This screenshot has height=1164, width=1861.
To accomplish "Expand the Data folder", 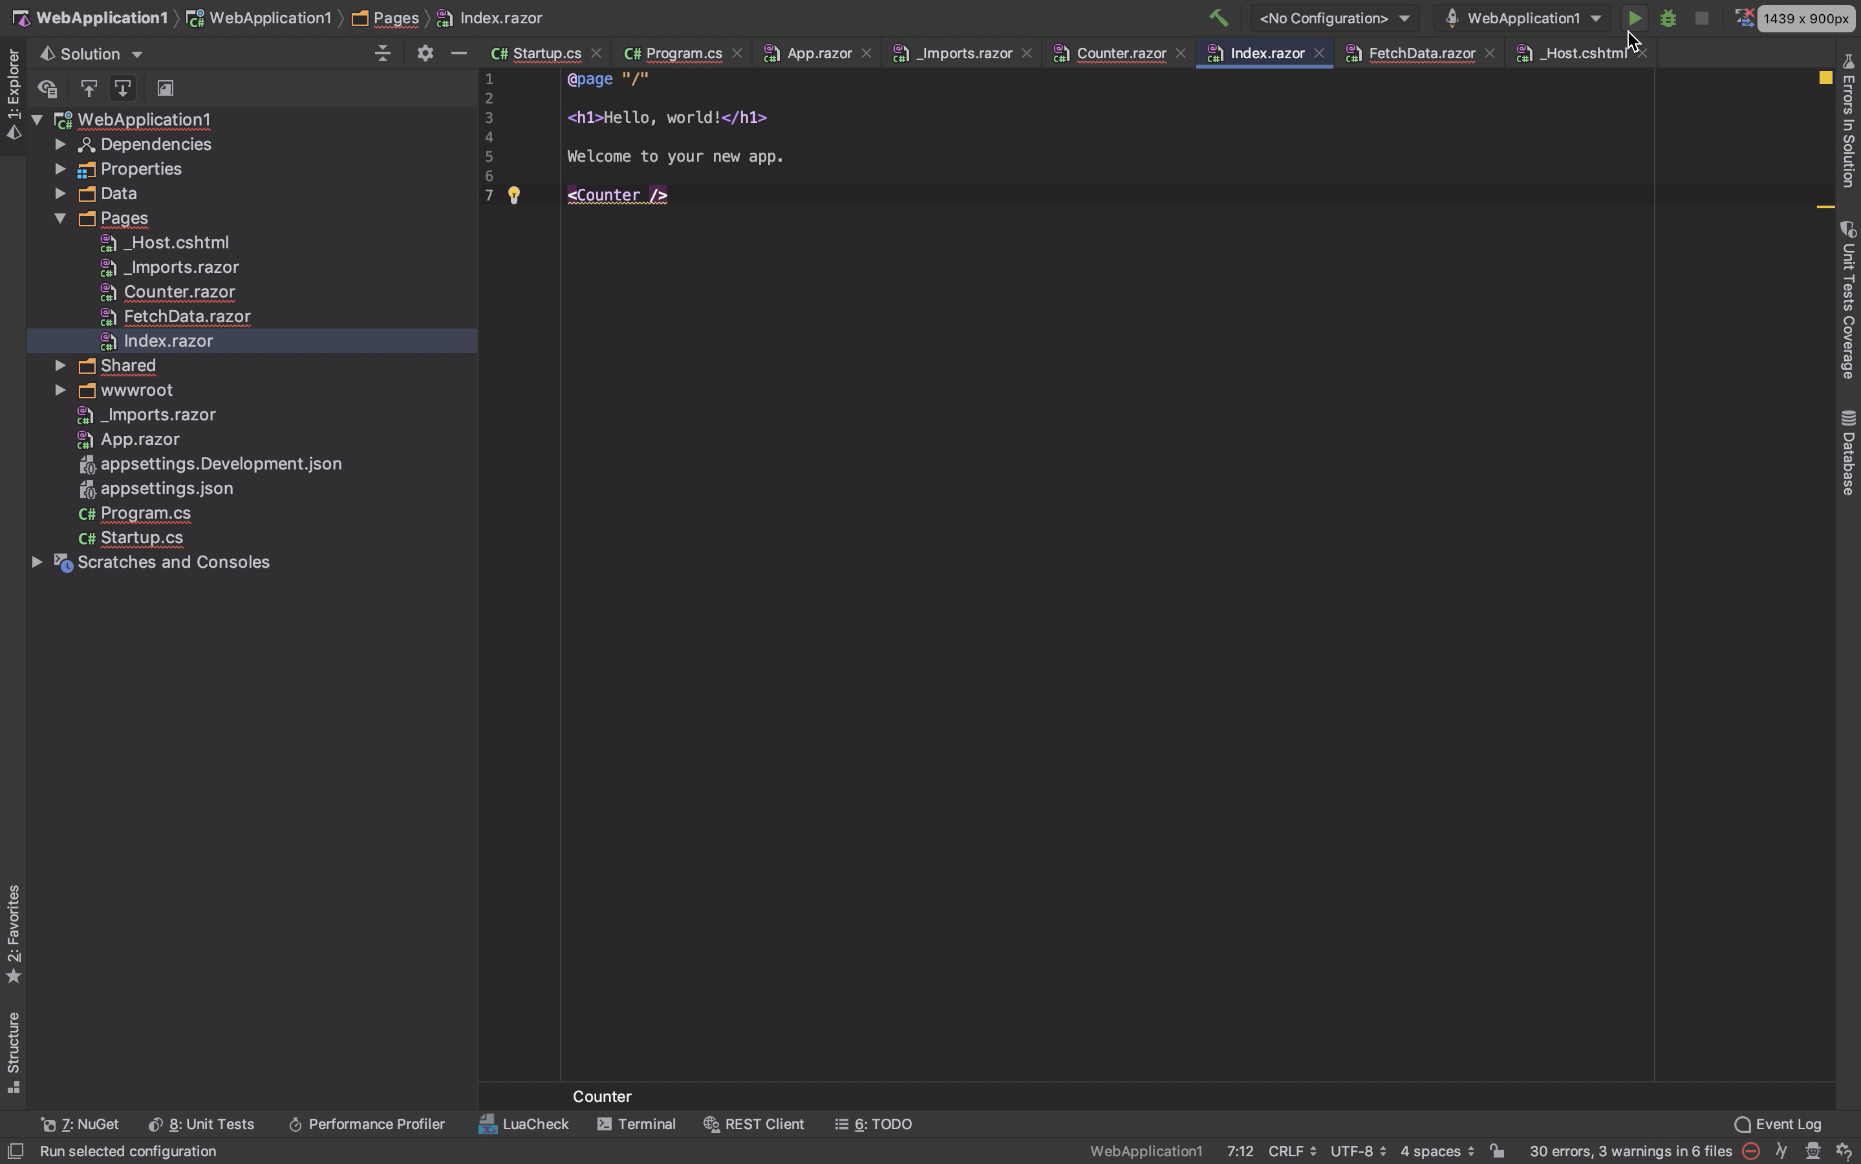I will [x=60, y=193].
